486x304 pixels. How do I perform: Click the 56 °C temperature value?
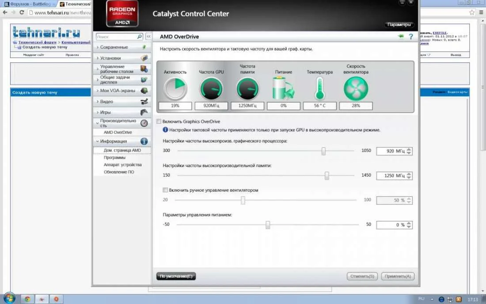tap(319, 106)
